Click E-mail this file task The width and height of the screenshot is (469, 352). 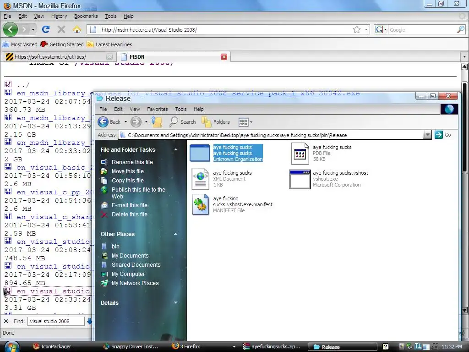(x=130, y=205)
